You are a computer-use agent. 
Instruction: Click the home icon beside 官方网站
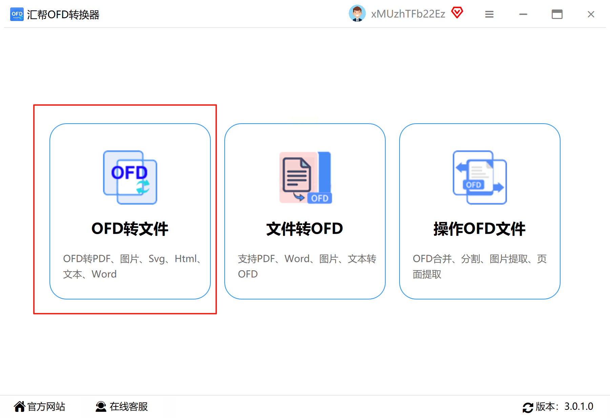click(20, 406)
